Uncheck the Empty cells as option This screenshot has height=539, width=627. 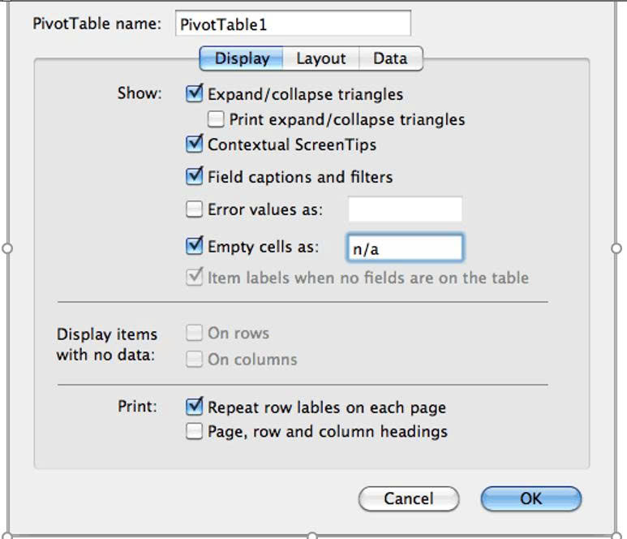[195, 247]
